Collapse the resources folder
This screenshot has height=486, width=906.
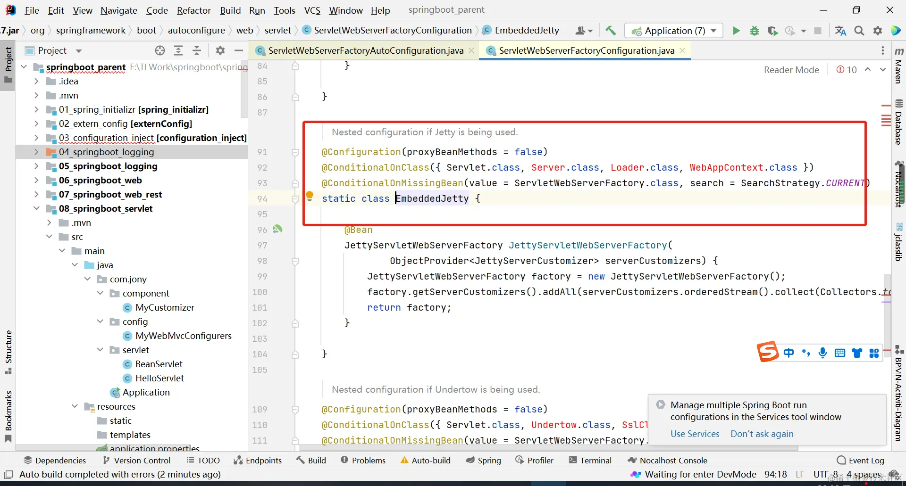coord(75,406)
